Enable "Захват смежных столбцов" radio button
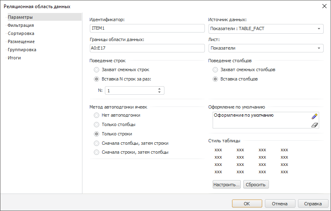Image resolution: width=331 pixels, height=211 pixels. 215,70
